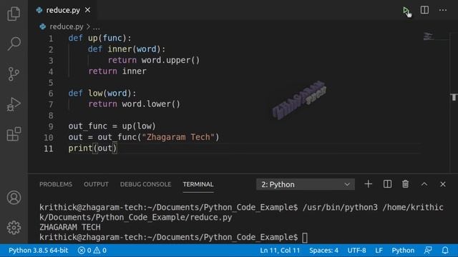
Task: Click on 'return word.upper()' code line
Action: coord(154,60)
